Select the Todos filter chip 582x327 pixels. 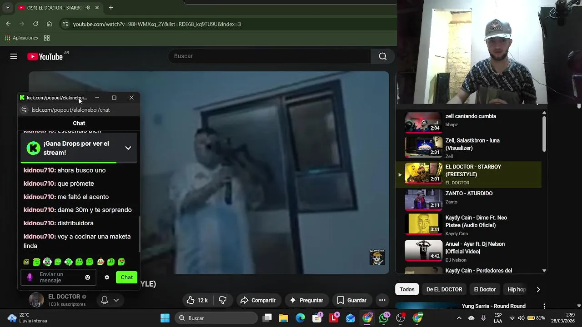tap(407, 289)
